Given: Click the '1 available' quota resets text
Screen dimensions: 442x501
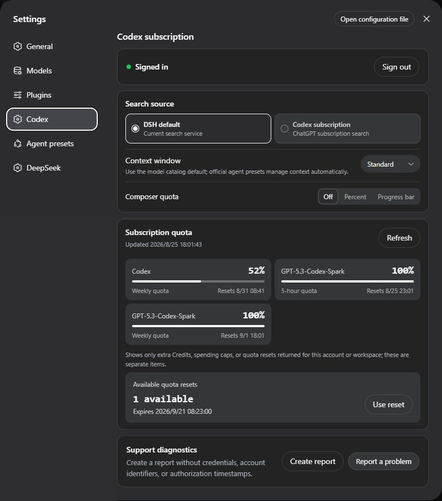Looking at the screenshot, I should click(x=163, y=399).
